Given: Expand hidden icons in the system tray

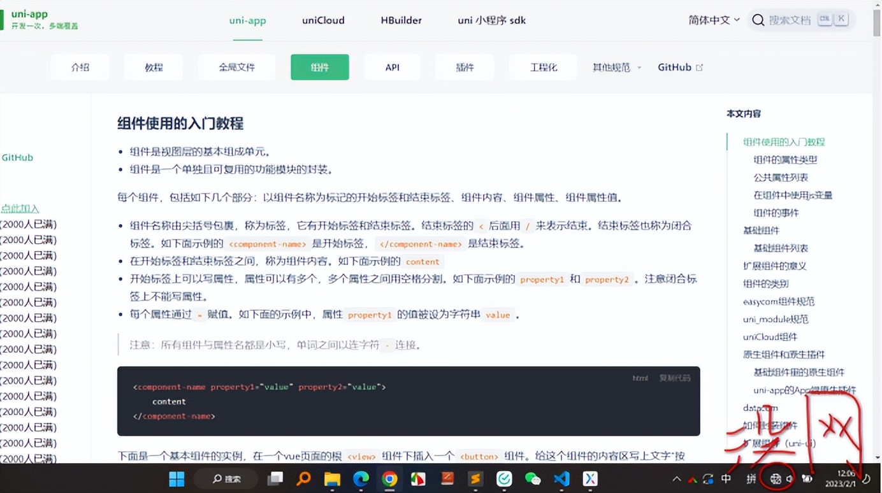Looking at the screenshot, I should pos(676,480).
